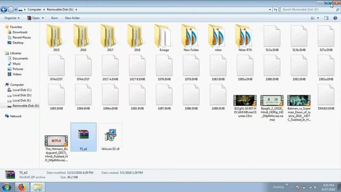This screenshot has width=341, height=192.
Task: Select the 1099.EMB file
Action: (x=218, y=97)
